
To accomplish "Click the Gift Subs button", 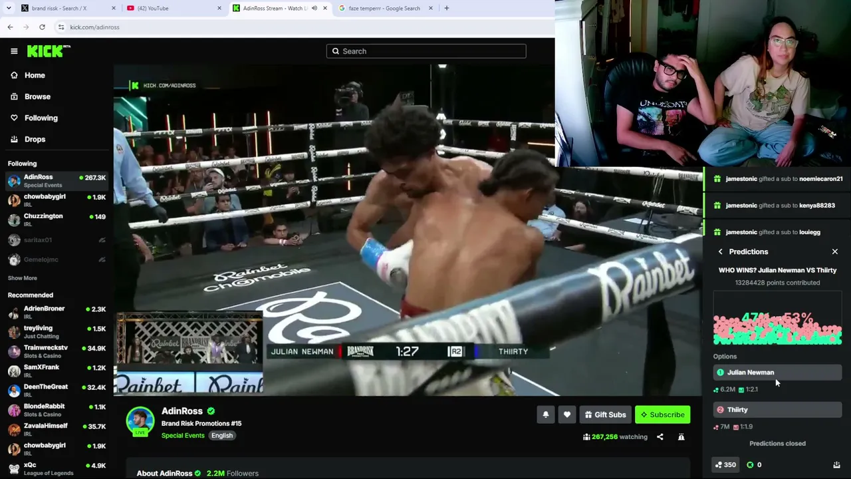I will pyautogui.click(x=605, y=415).
